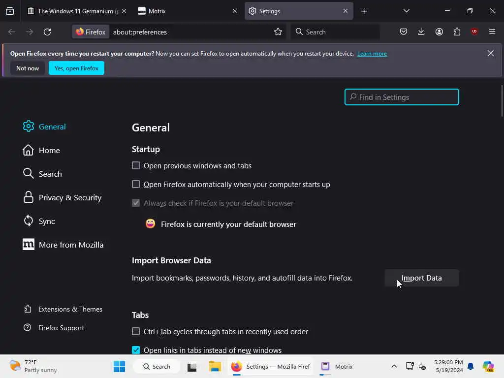Viewport: 504px width, 378px height.
Task: Click the toolbar Search box
Action: 335,32
